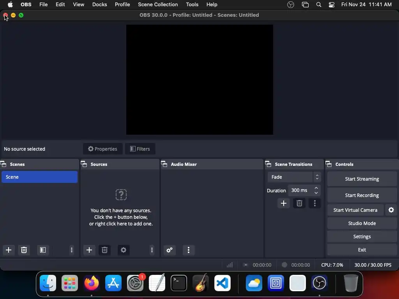Open Trash from the Dock
Viewport: 399px width, 299px height.
pos(351,283)
